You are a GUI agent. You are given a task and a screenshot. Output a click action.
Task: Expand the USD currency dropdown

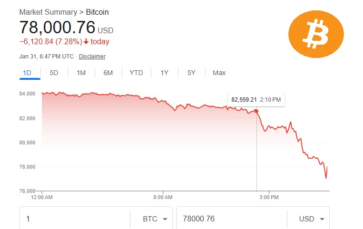click(x=312, y=219)
